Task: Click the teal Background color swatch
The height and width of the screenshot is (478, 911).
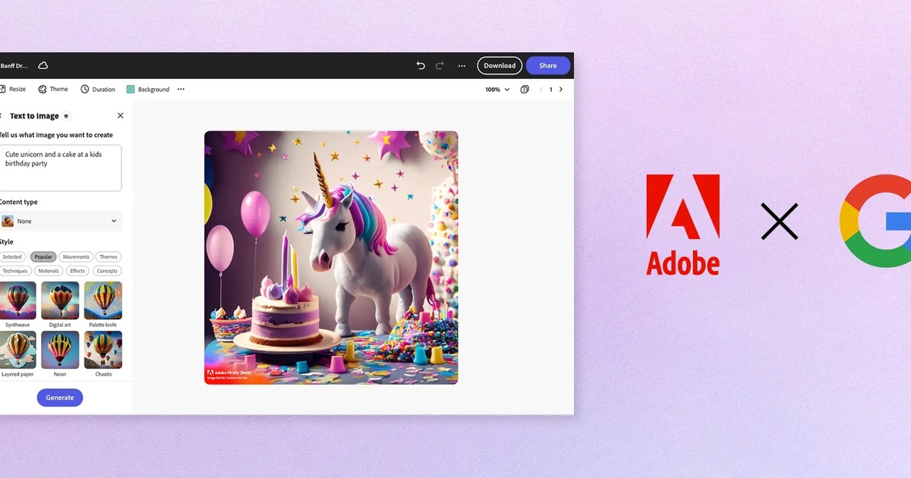Action: click(x=130, y=89)
